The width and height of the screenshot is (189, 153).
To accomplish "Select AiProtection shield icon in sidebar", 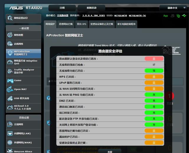I will point(10,53).
